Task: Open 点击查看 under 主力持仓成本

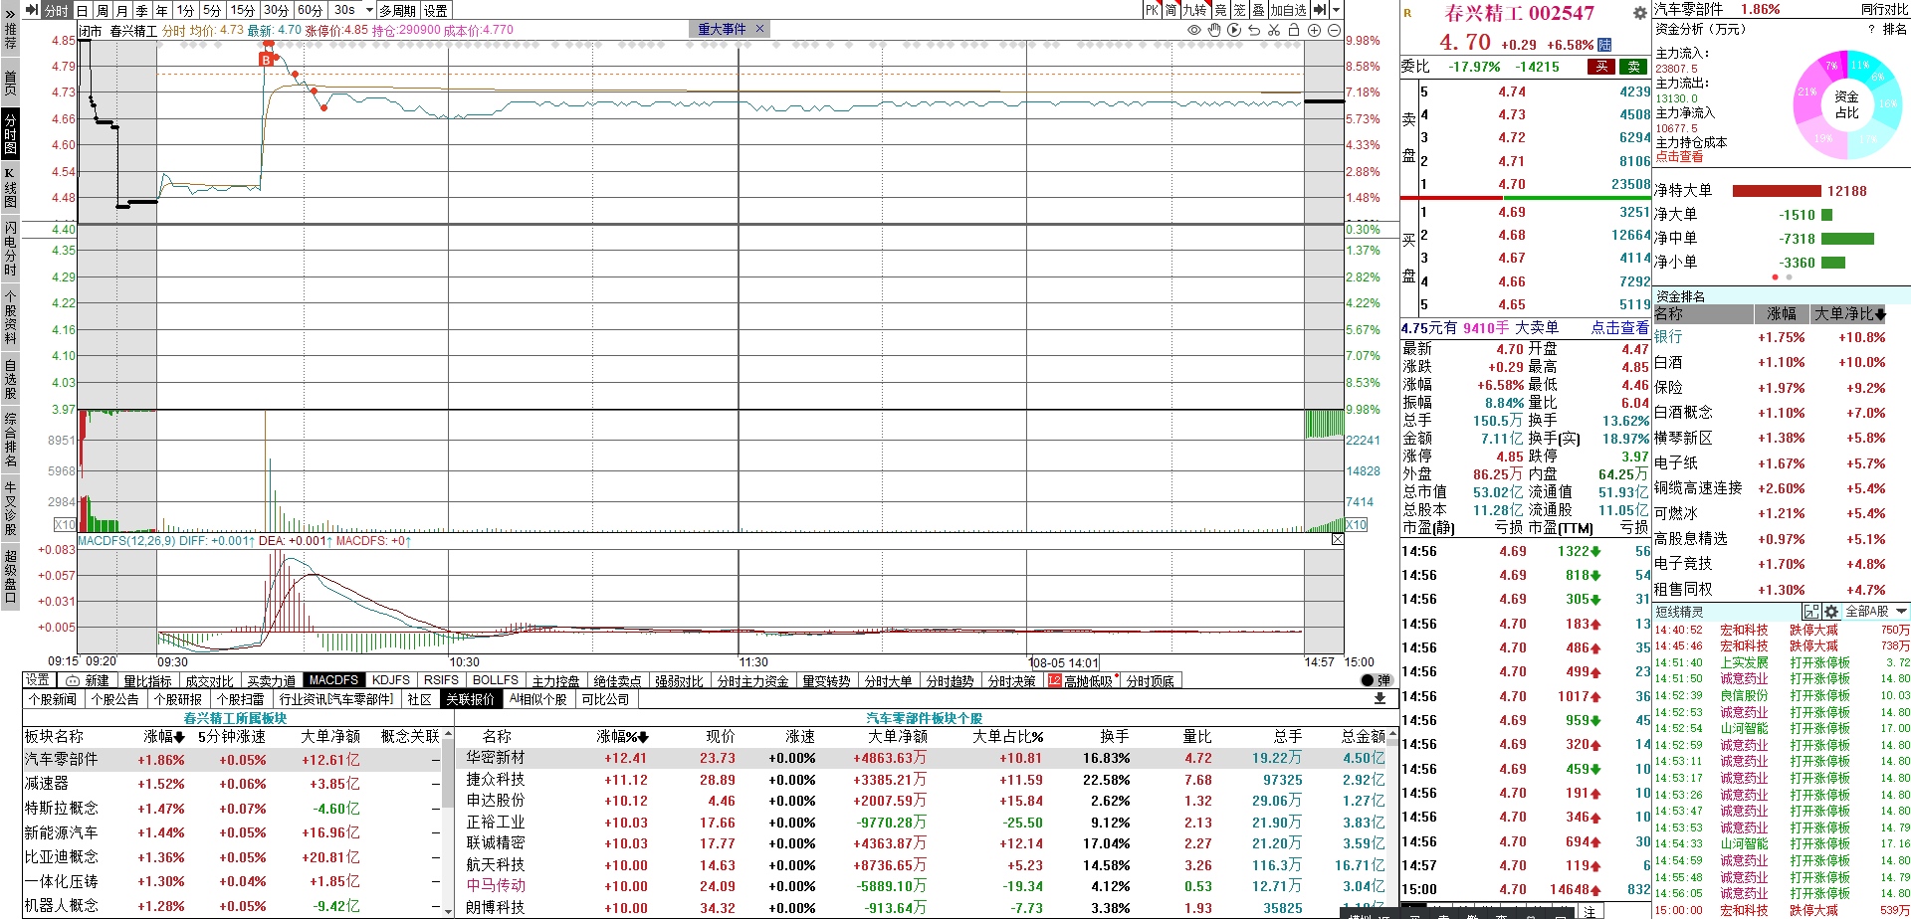Action: pos(1679,157)
